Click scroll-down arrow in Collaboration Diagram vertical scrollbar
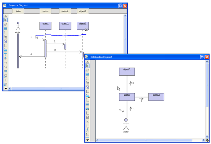Screen dimensions: 211x144 pos(207,137)
